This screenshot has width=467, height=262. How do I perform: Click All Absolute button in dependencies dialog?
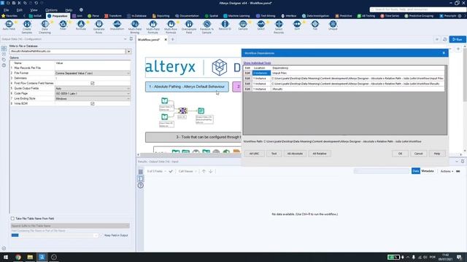(295, 154)
